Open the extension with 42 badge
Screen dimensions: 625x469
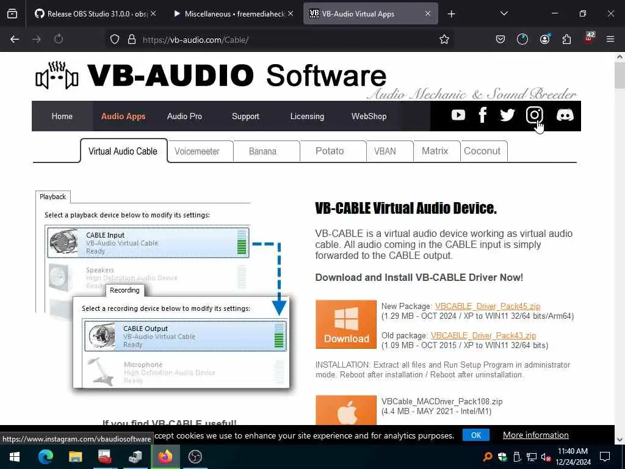coord(589,38)
